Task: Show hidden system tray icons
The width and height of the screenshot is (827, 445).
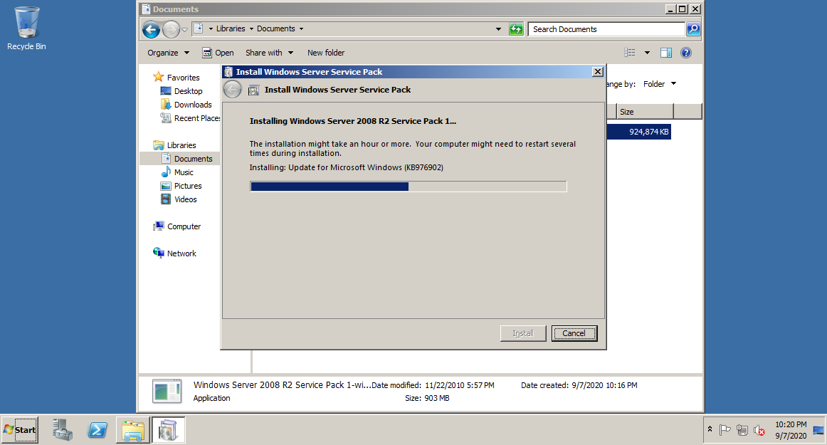Action: 710,429
